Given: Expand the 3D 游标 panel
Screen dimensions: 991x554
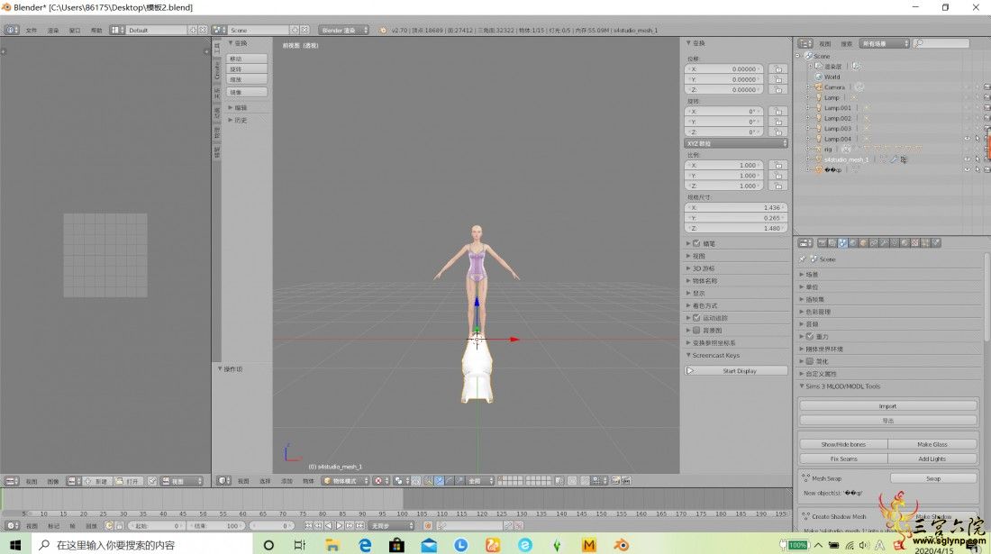Looking at the screenshot, I should [x=703, y=268].
